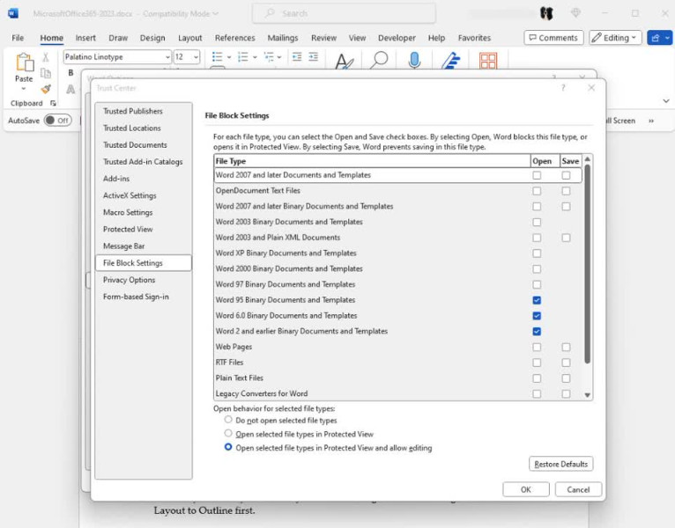Click the user account avatar
The width and height of the screenshot is (675, 528).
click(x=546, y=13)
